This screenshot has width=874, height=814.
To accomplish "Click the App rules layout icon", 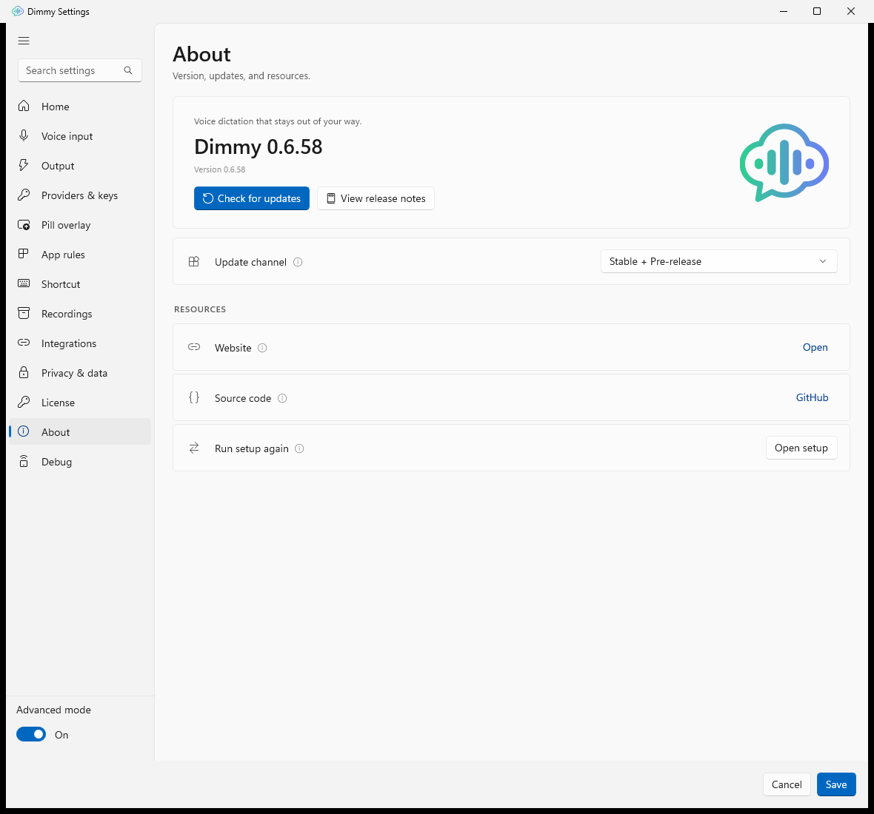I will pos(24,254).
